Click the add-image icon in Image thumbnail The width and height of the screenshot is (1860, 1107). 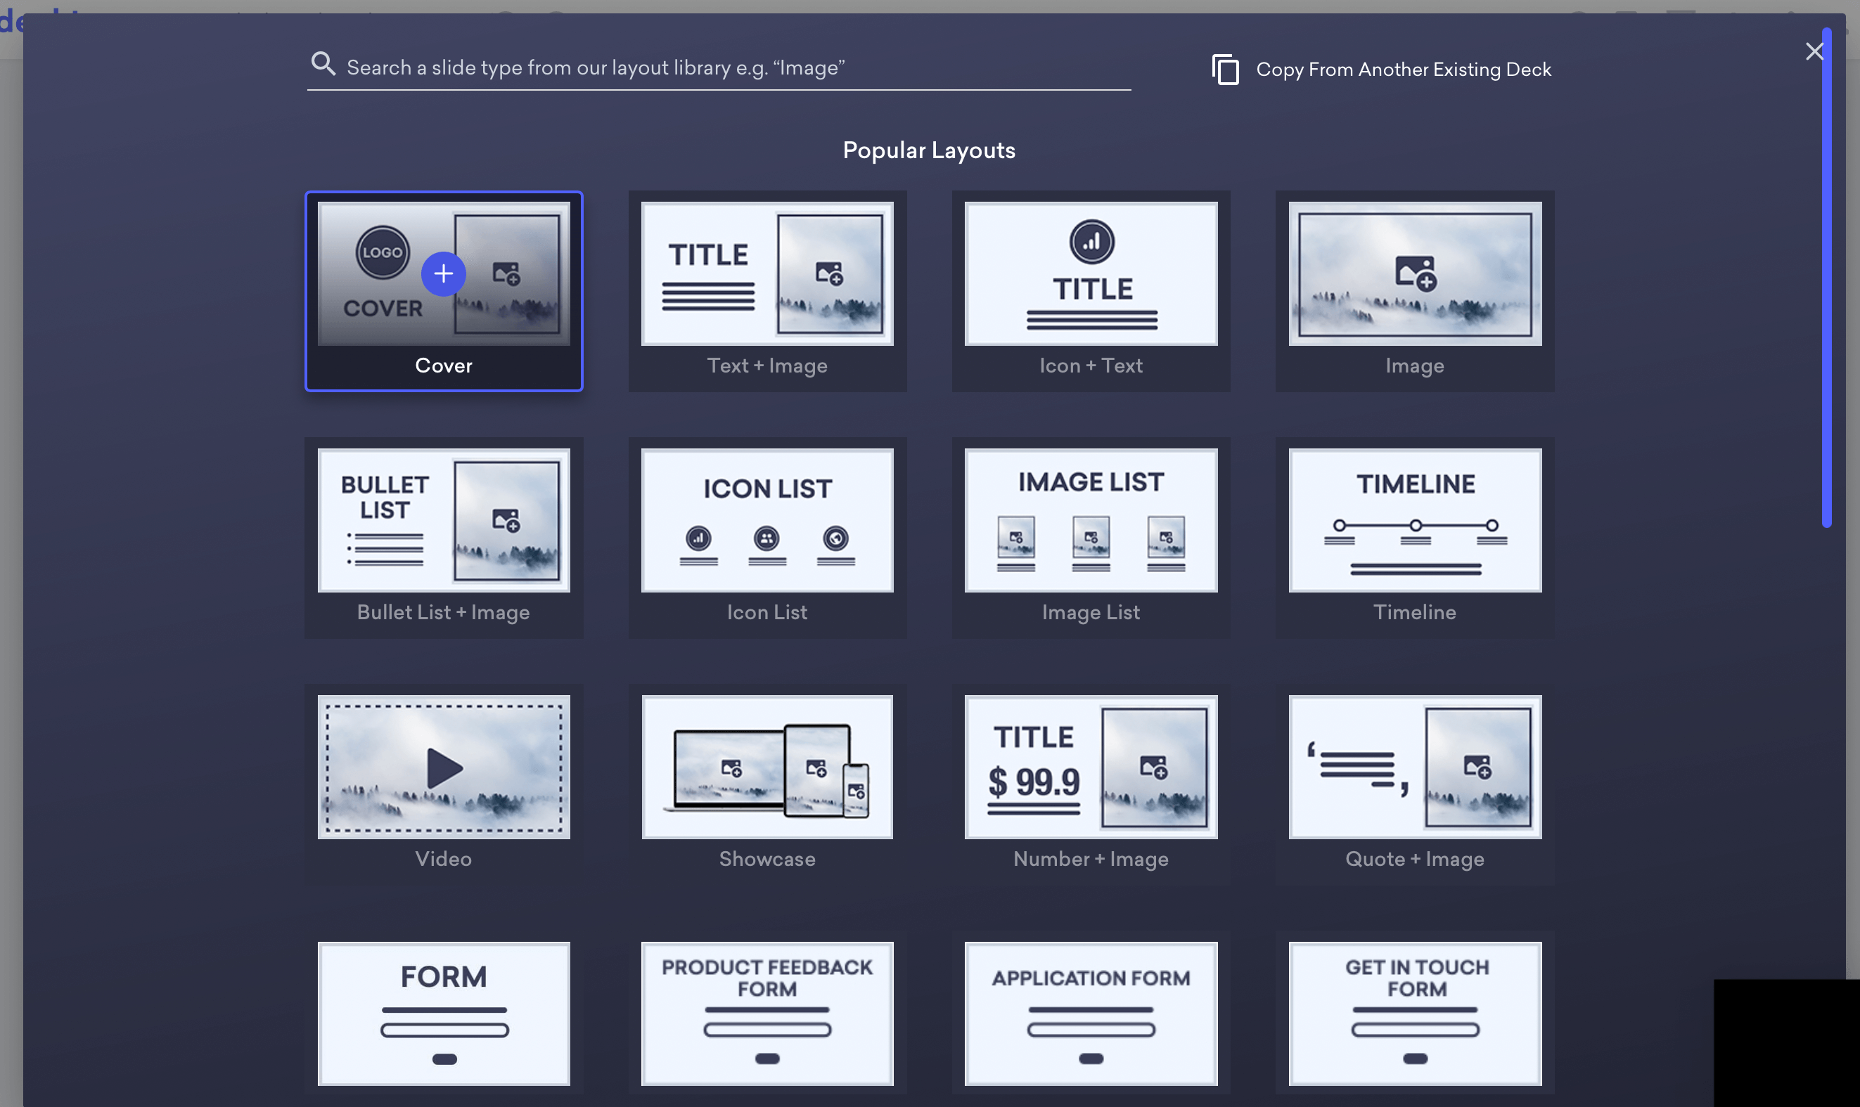1416,273
